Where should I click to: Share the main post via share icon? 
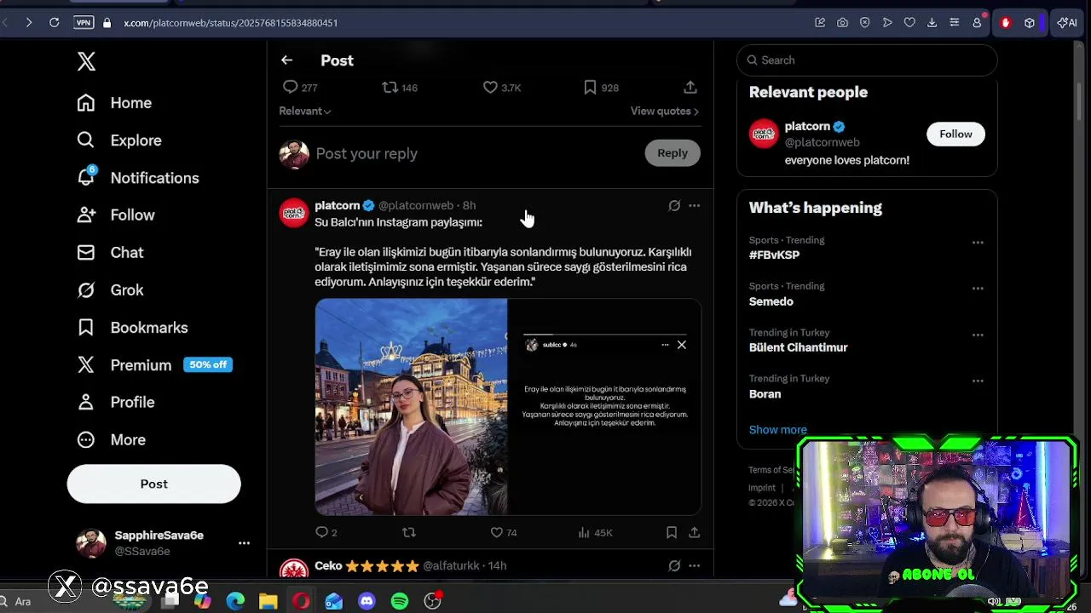pos(690,87)
